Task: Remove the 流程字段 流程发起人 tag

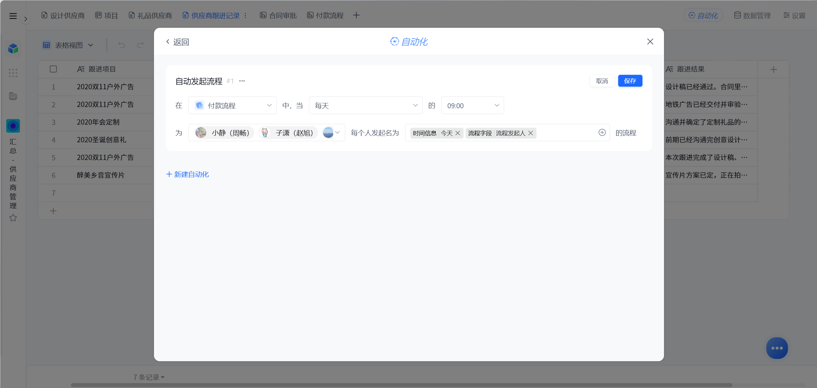Action: coord(531,133)
